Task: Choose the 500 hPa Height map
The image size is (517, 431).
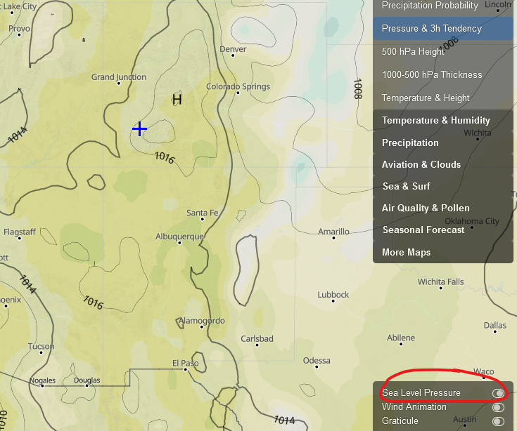Action: [x=413, y=51]
